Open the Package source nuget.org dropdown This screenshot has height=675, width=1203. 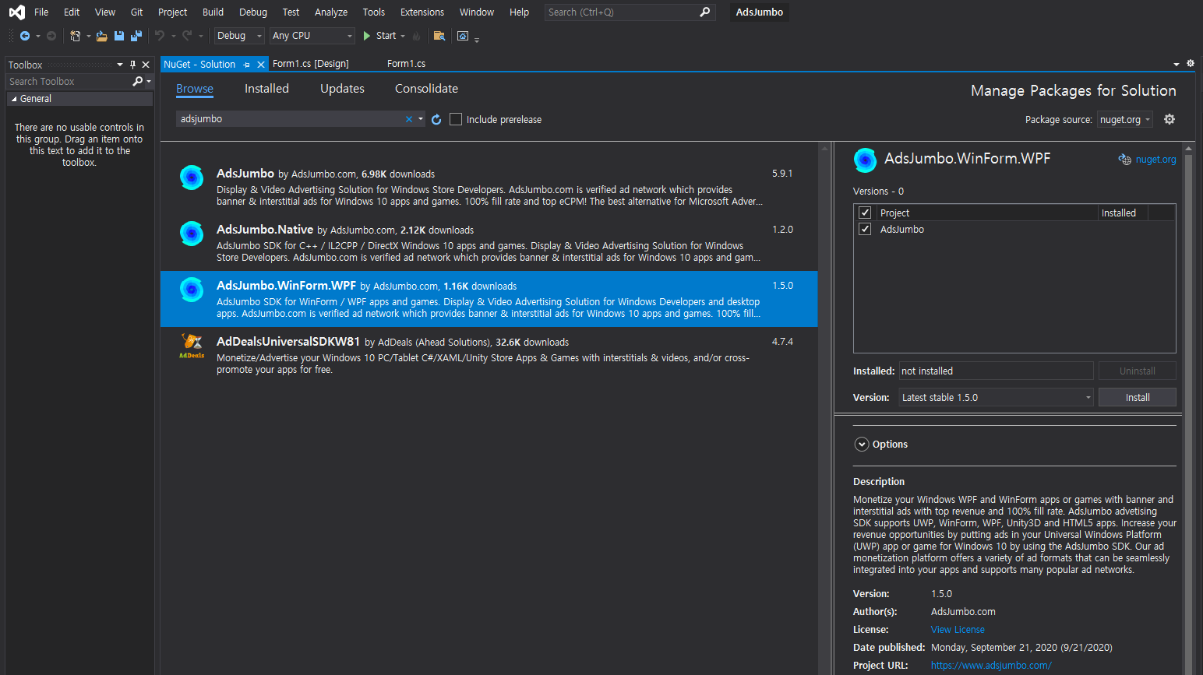(1124, 119)
